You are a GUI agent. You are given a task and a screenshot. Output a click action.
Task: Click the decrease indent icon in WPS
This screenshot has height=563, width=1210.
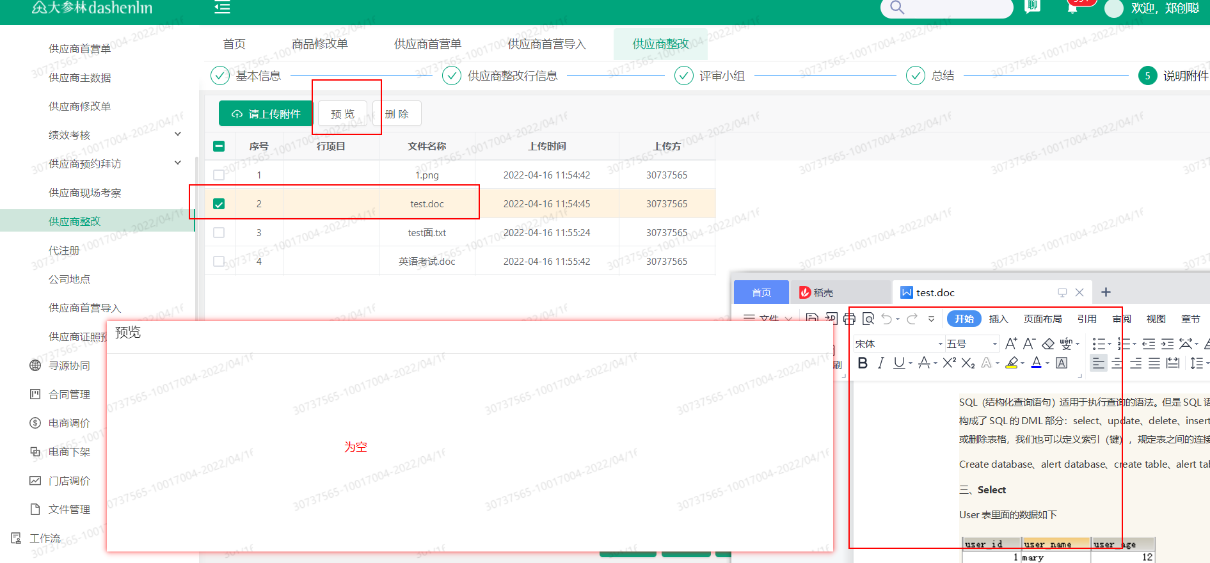pos(1149,344)
